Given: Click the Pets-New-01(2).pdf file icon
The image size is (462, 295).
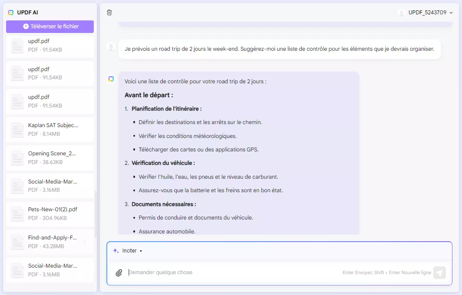Looking at the screenshot, I should pos(17,214).
